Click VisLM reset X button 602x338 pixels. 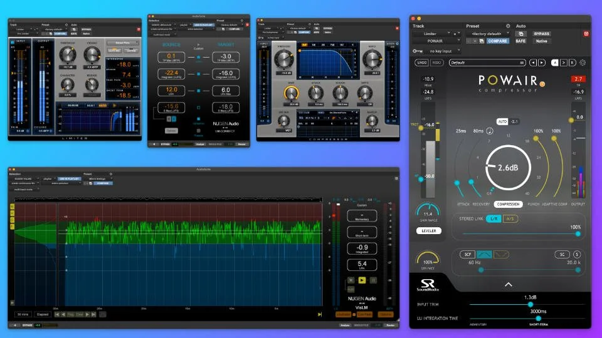pos(351,280)
